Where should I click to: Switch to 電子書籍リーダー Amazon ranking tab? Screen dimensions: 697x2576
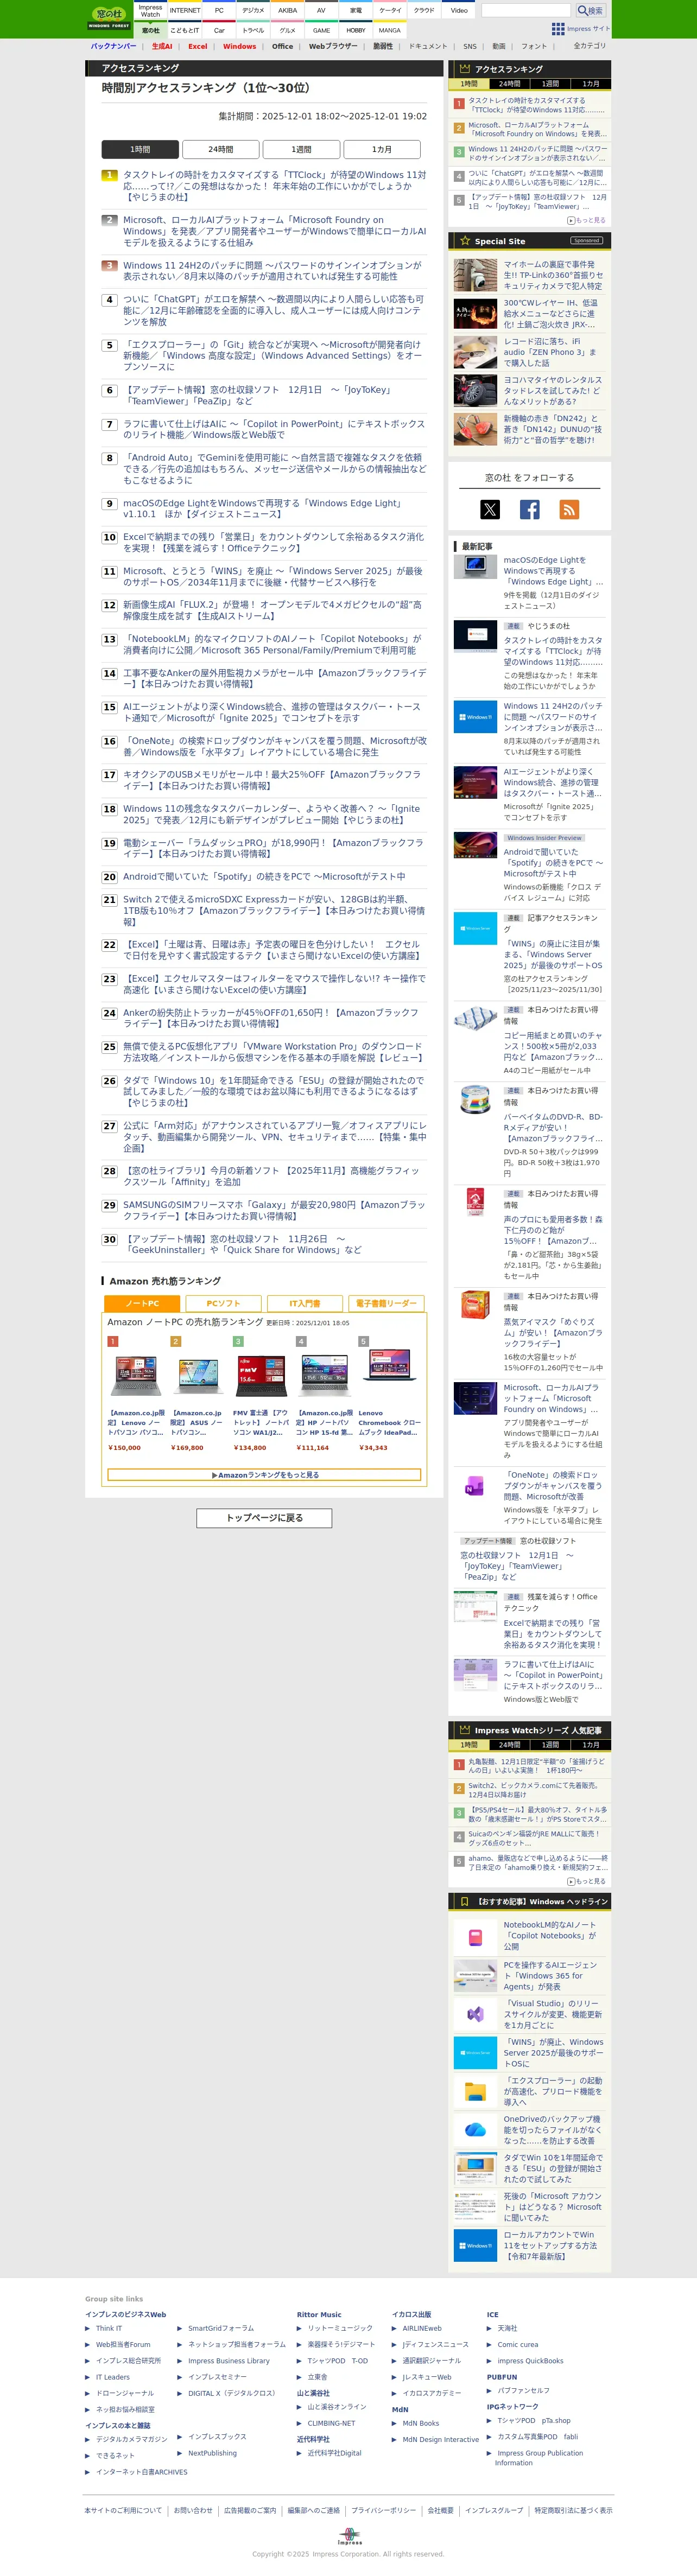387,1303
